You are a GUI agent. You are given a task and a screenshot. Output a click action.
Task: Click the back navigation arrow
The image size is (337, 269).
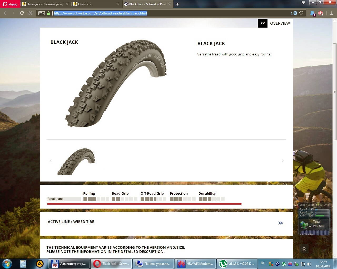pyautogui.click(x=5, y=13)
